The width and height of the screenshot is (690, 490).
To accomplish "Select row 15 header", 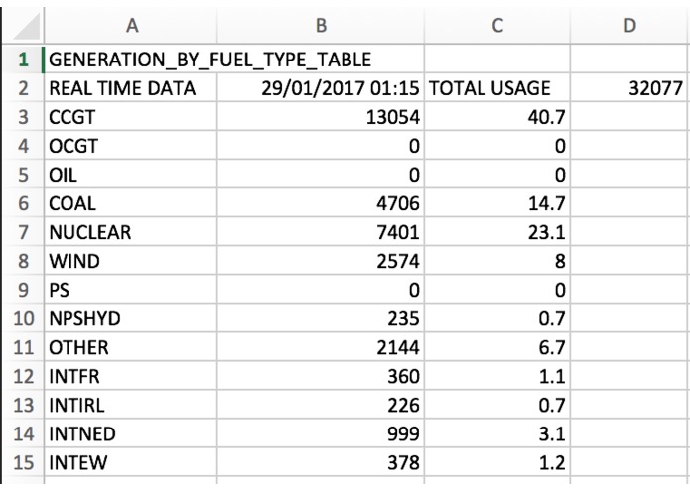I will click(x=23, y=462).
